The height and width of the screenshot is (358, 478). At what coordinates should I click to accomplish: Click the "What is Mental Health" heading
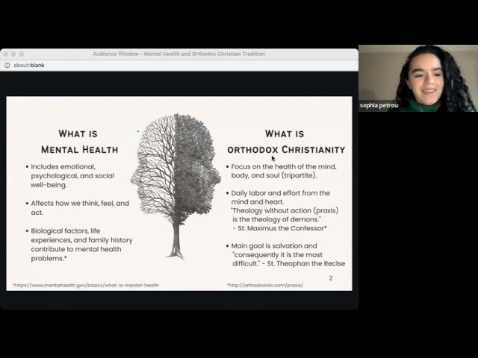(80, 142)
